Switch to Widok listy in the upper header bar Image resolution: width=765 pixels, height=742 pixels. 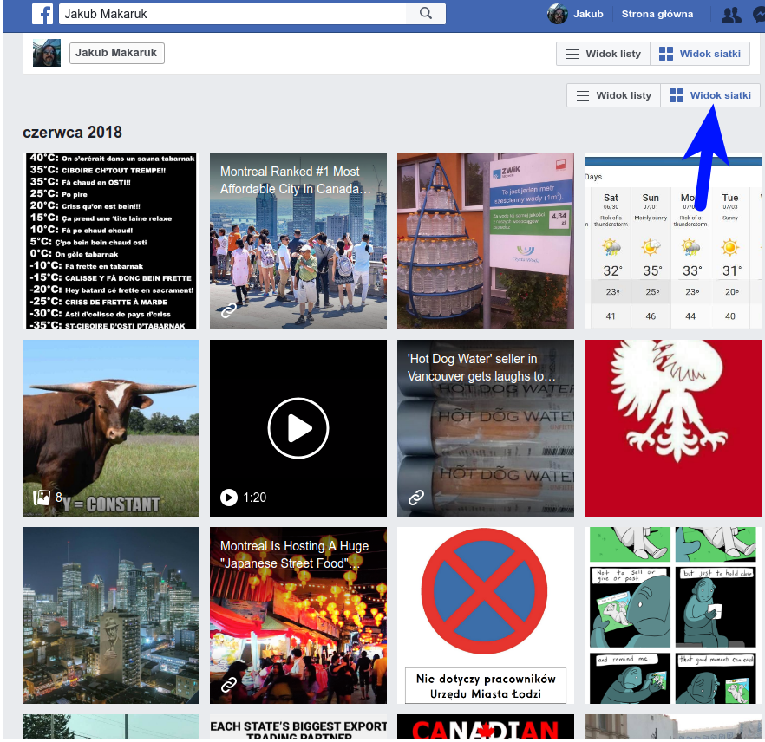click(x=603, y=54)
